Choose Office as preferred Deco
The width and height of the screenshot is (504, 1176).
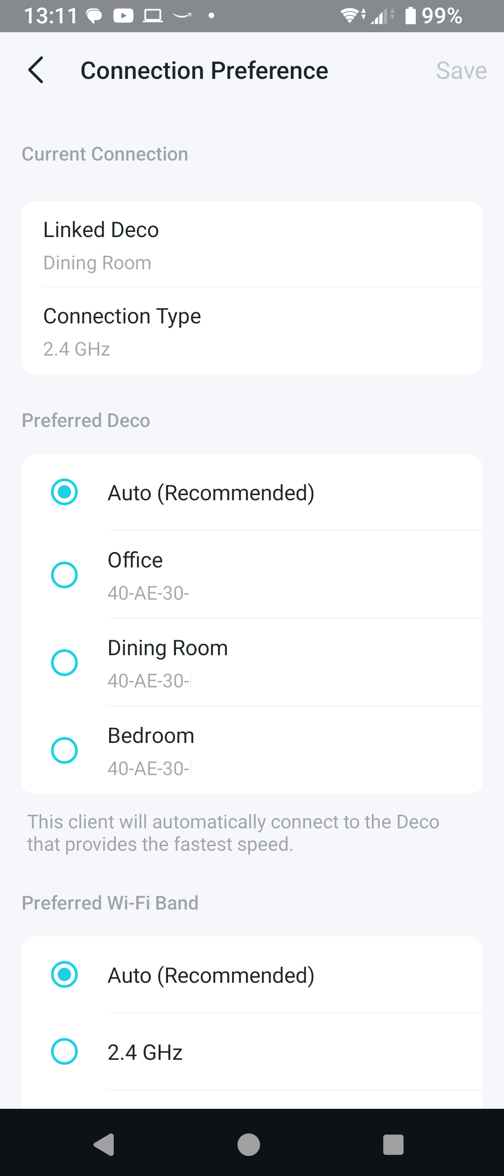coord(64,575)
